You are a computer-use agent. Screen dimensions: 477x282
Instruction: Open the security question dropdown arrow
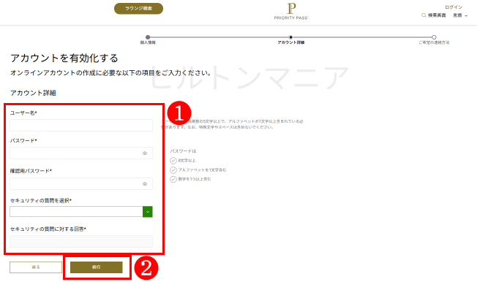coord(148,212)
